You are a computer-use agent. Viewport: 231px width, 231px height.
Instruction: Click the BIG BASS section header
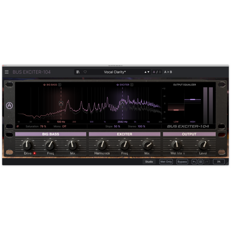coord(51,134)
